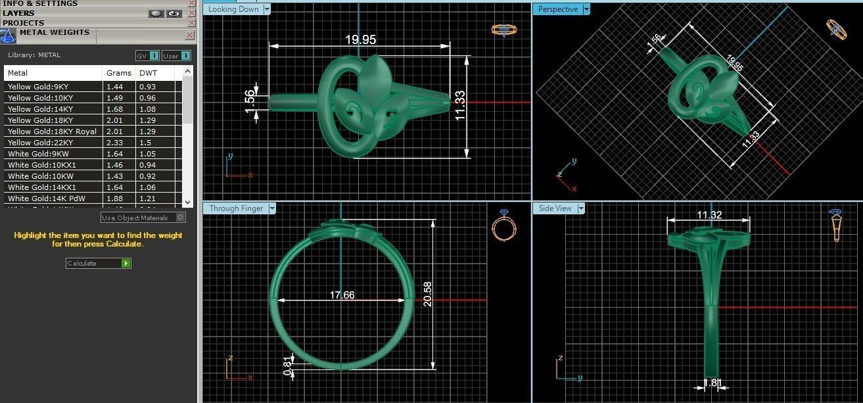Click the 2.33 grams value
863x403 pixels.
[x=114, y=143]
